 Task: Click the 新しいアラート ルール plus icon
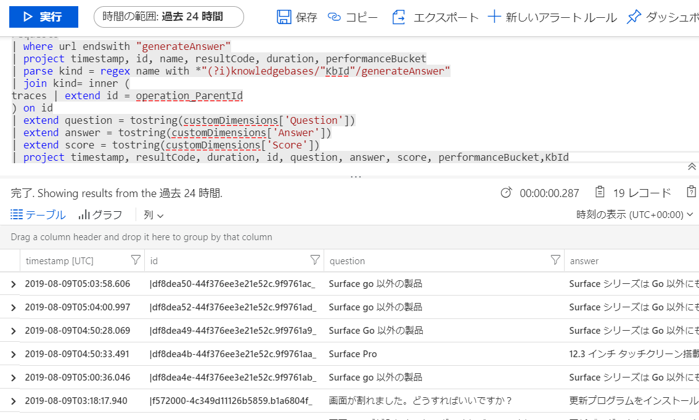coord(494,17)
